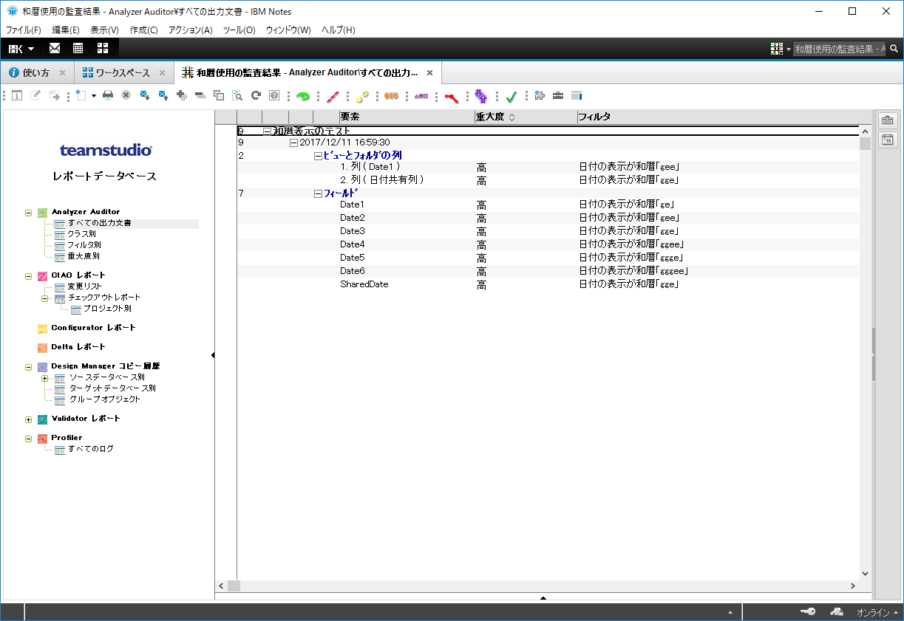Open the day calendar icon in right sidebar
This screenshot has height=621, width=904.
click(x=888, y=140)
